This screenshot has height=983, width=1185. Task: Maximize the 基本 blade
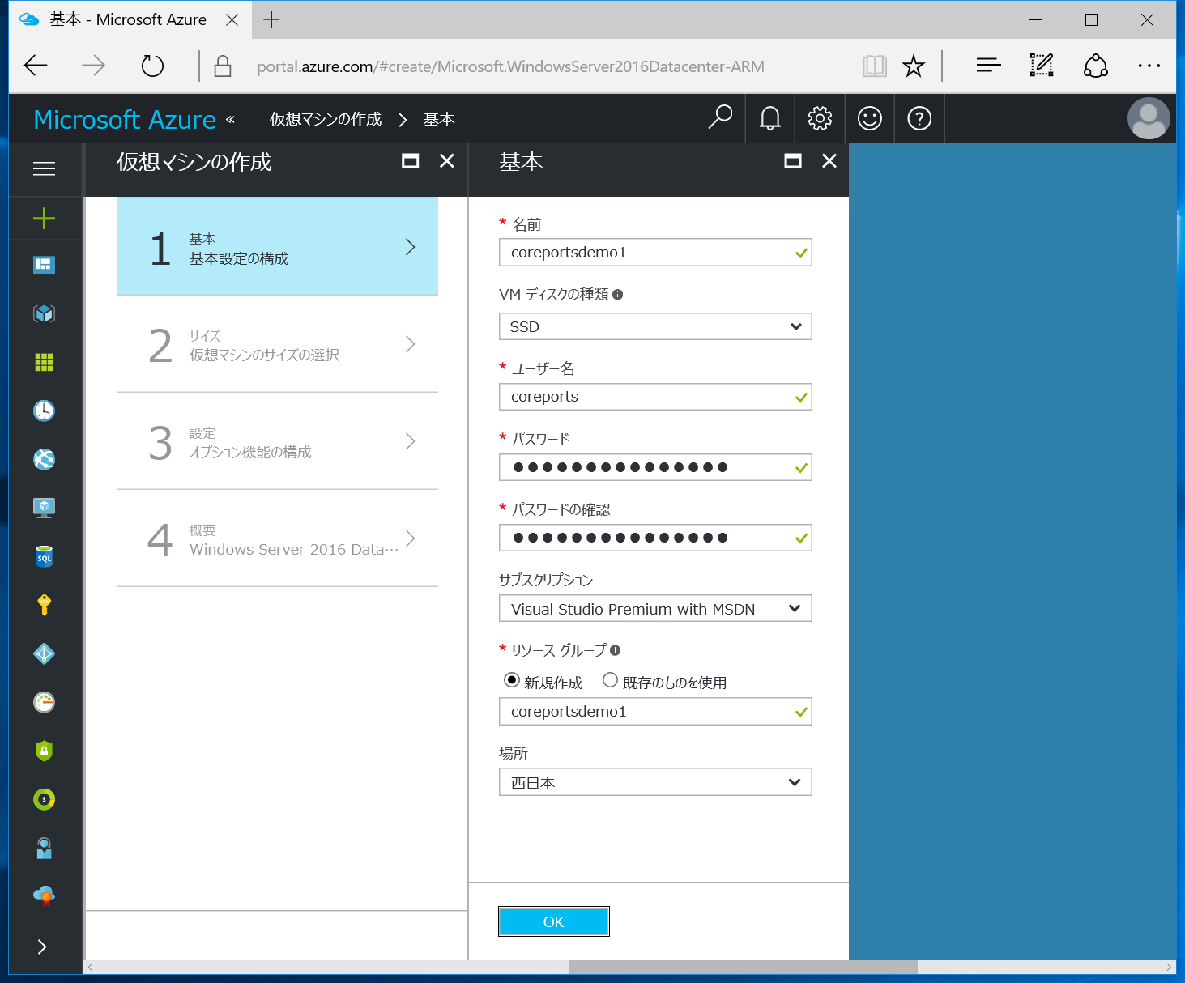tap(793, 161)
